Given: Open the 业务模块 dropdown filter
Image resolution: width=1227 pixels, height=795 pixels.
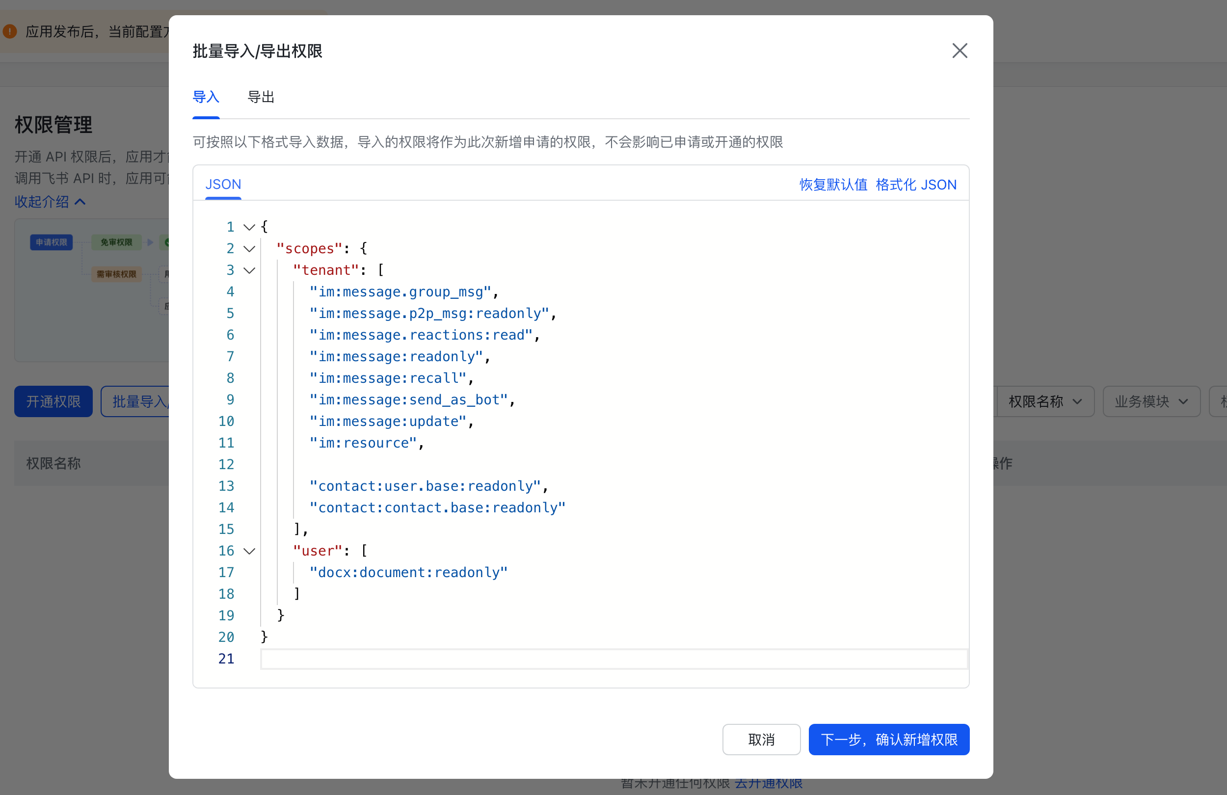Looking at the screenshot, I should point(1151,401).
